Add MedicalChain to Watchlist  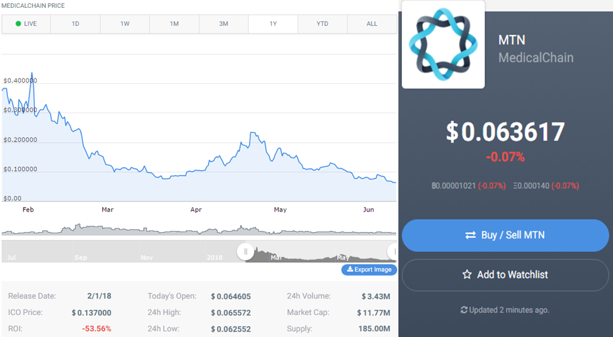[505, 275]
